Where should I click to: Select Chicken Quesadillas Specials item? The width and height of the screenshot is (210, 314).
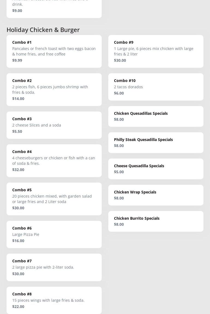pos(156,116)
